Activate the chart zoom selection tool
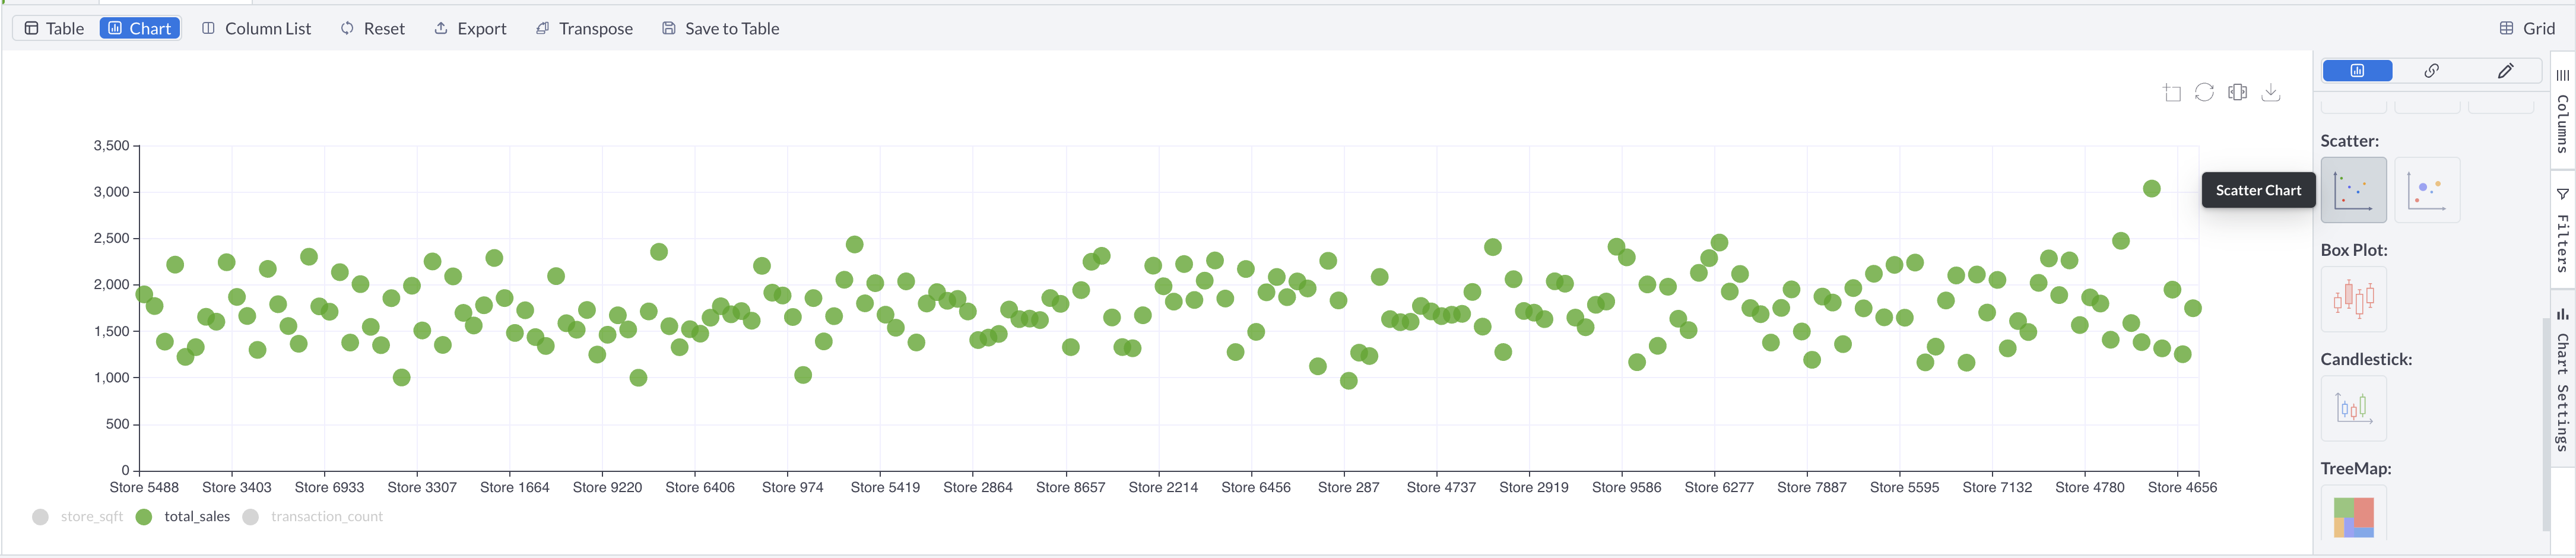The height and width of the screenshot is (558, 2576). (x=2171, y=92)
